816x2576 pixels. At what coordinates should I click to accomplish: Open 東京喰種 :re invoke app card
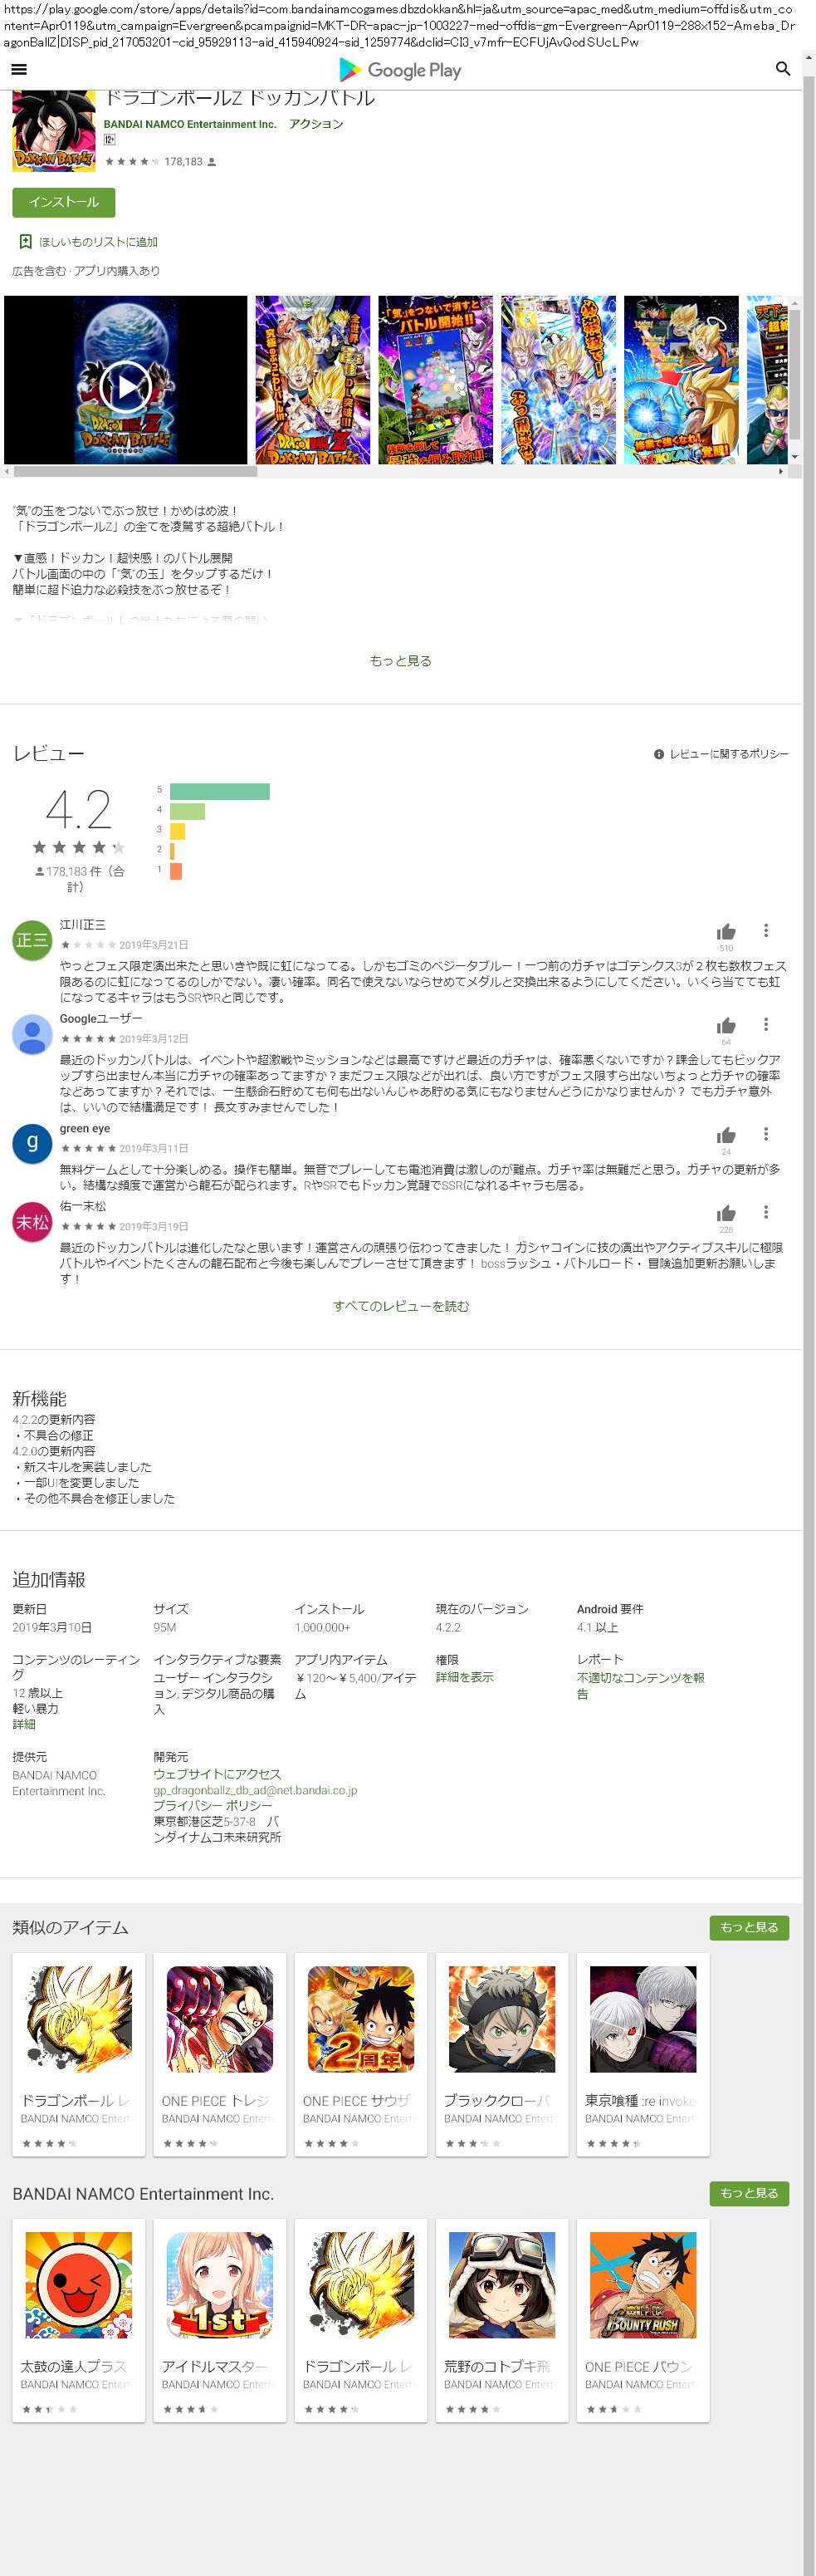(643, 2054)
